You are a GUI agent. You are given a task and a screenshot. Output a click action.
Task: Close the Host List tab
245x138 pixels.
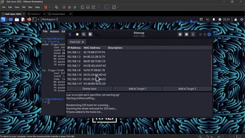[x=83, y=42]
